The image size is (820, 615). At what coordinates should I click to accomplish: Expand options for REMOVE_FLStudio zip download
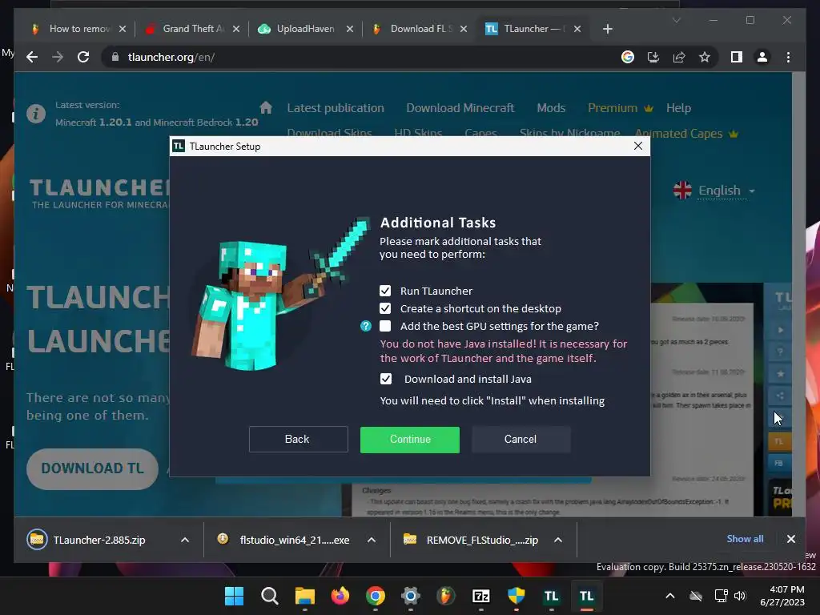coord(558,540)
